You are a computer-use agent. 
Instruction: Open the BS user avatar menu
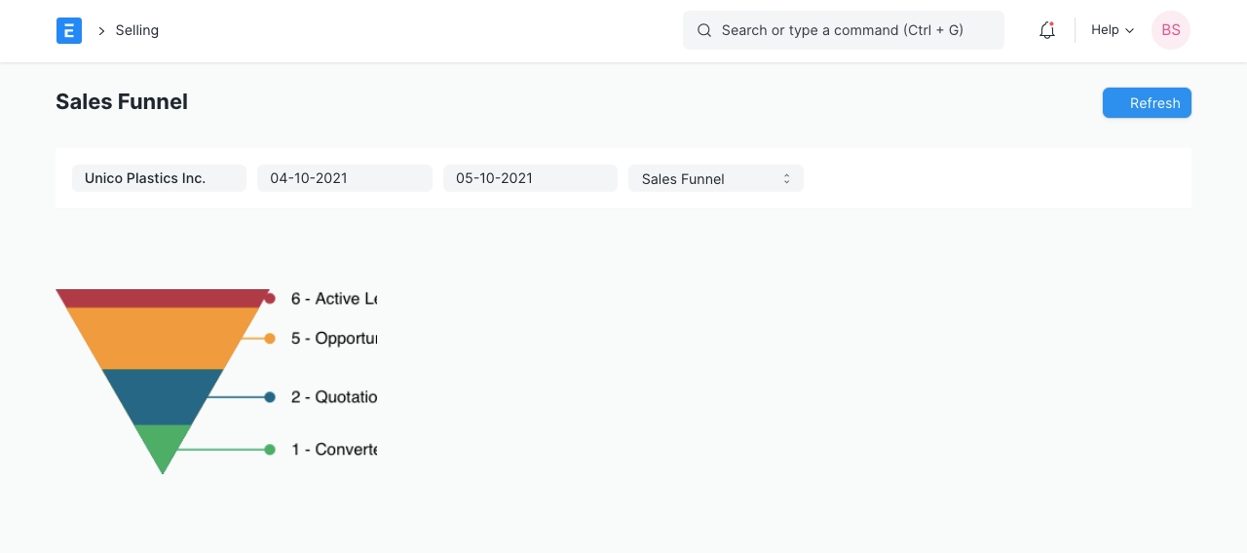(1170, 30)
